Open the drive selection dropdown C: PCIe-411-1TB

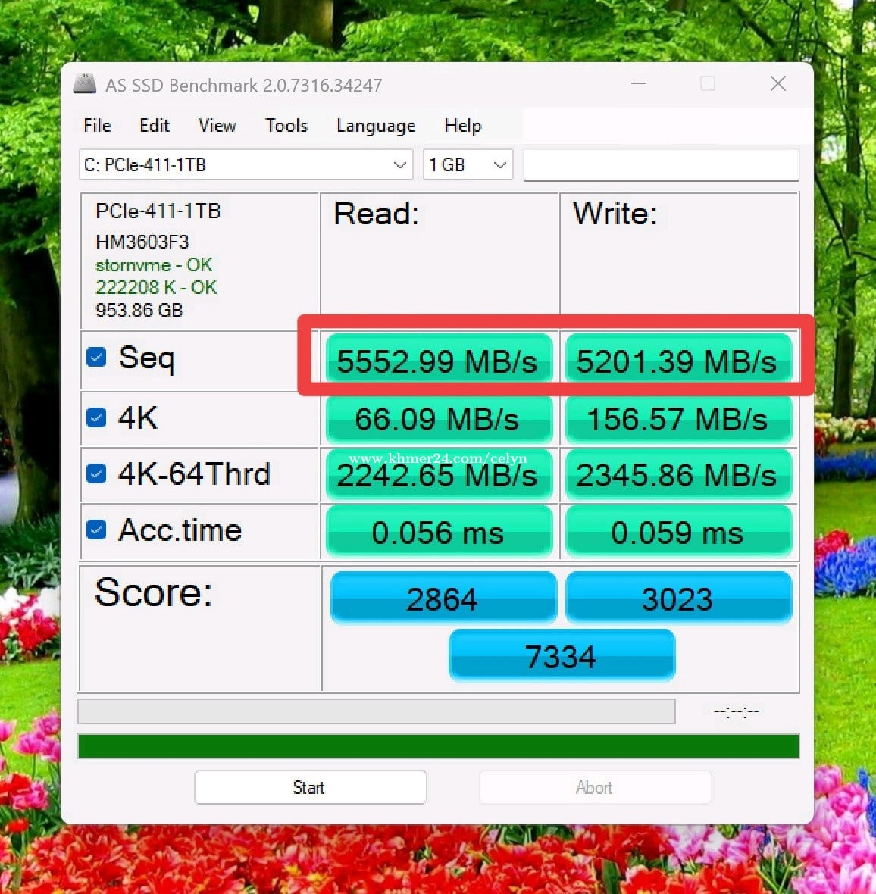click(x=246, y=165)
